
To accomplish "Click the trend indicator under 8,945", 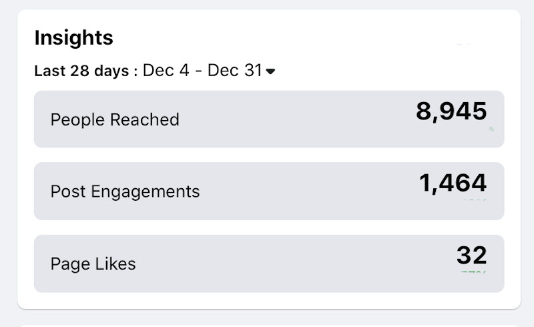I will point(491,128).
